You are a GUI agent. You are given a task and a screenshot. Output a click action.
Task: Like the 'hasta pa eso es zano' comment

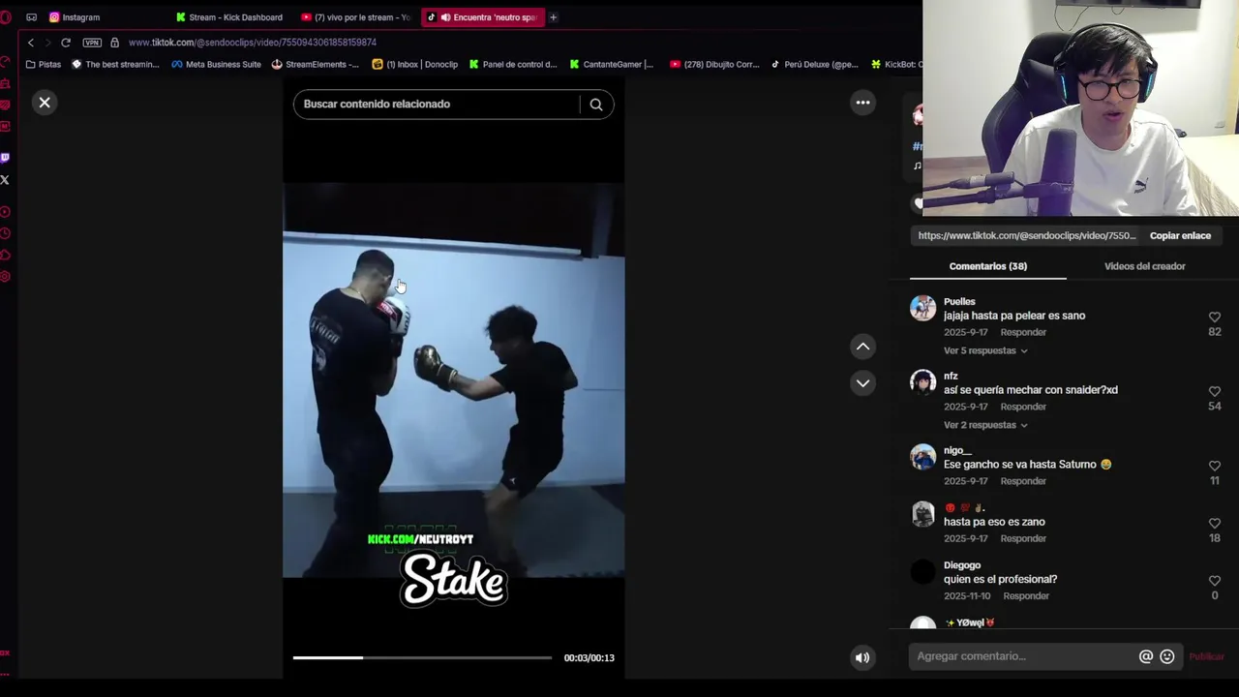1215,524
